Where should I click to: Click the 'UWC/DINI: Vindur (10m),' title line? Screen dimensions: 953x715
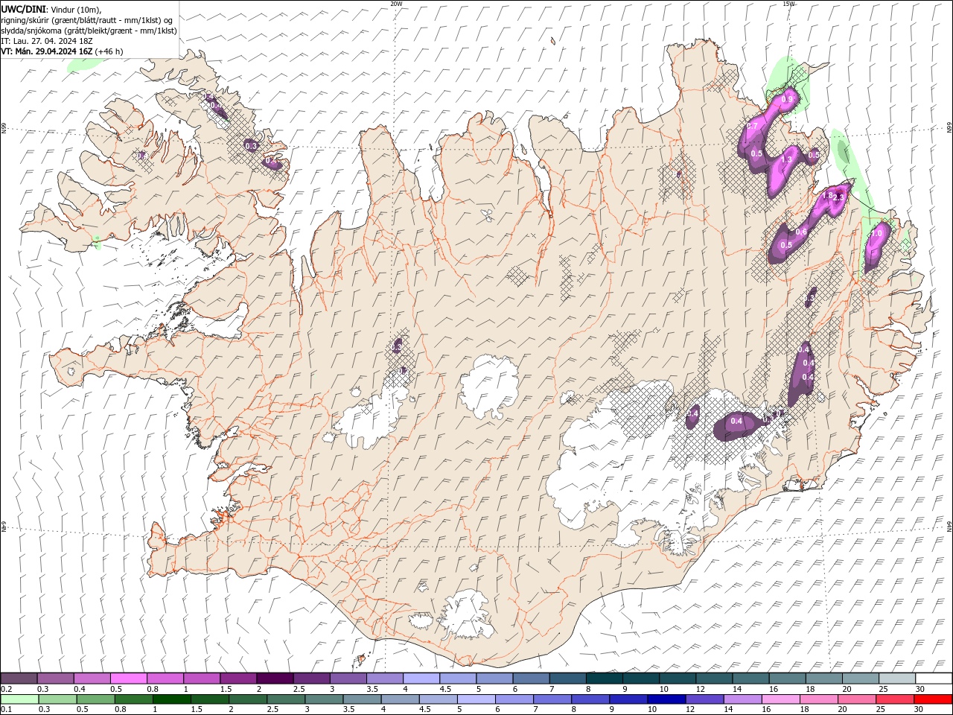pos(51,9)
